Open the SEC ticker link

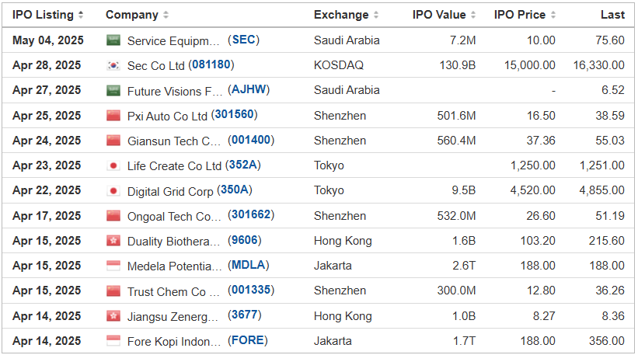243,40
